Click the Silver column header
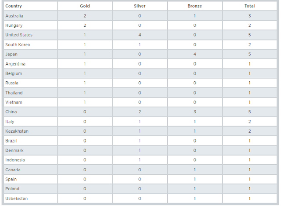Screen dimensions: 281x206 140,6
